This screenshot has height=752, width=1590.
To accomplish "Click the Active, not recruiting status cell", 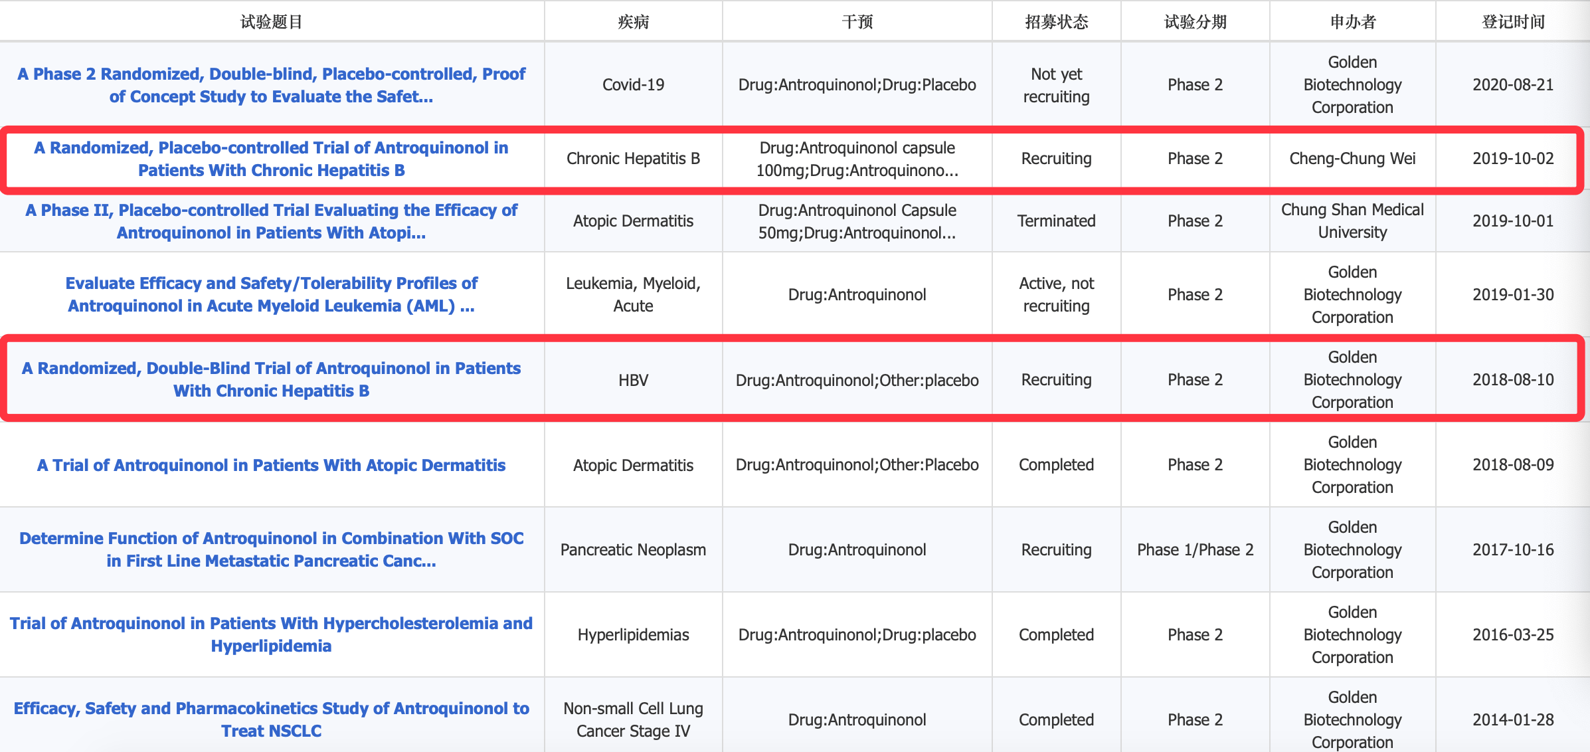I will (x=1056, y=294).
